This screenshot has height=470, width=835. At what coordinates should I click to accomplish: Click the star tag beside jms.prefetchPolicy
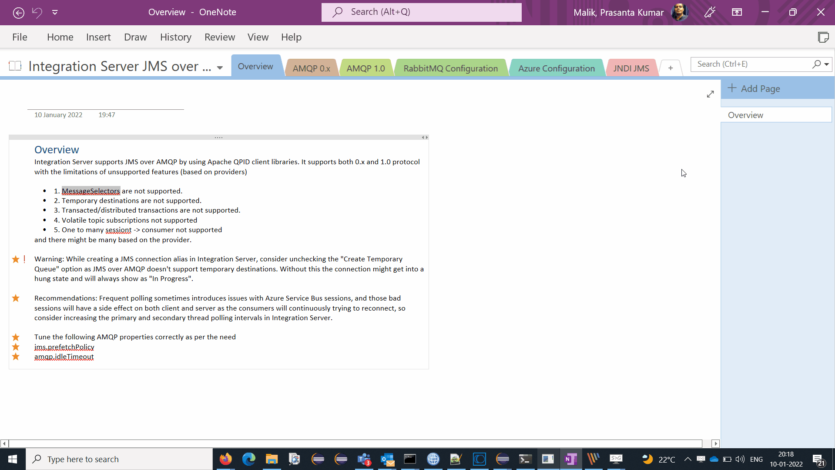pos(16,347)
